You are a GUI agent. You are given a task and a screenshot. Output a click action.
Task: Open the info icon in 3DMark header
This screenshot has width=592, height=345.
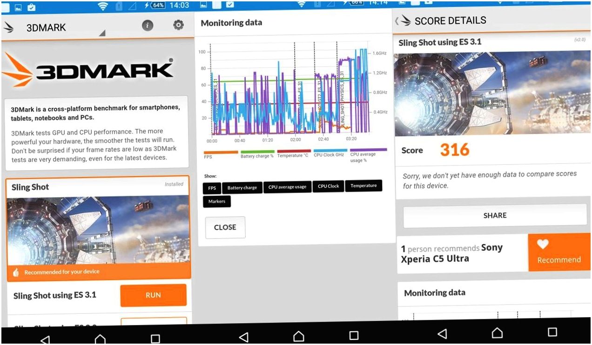[148, 26]
